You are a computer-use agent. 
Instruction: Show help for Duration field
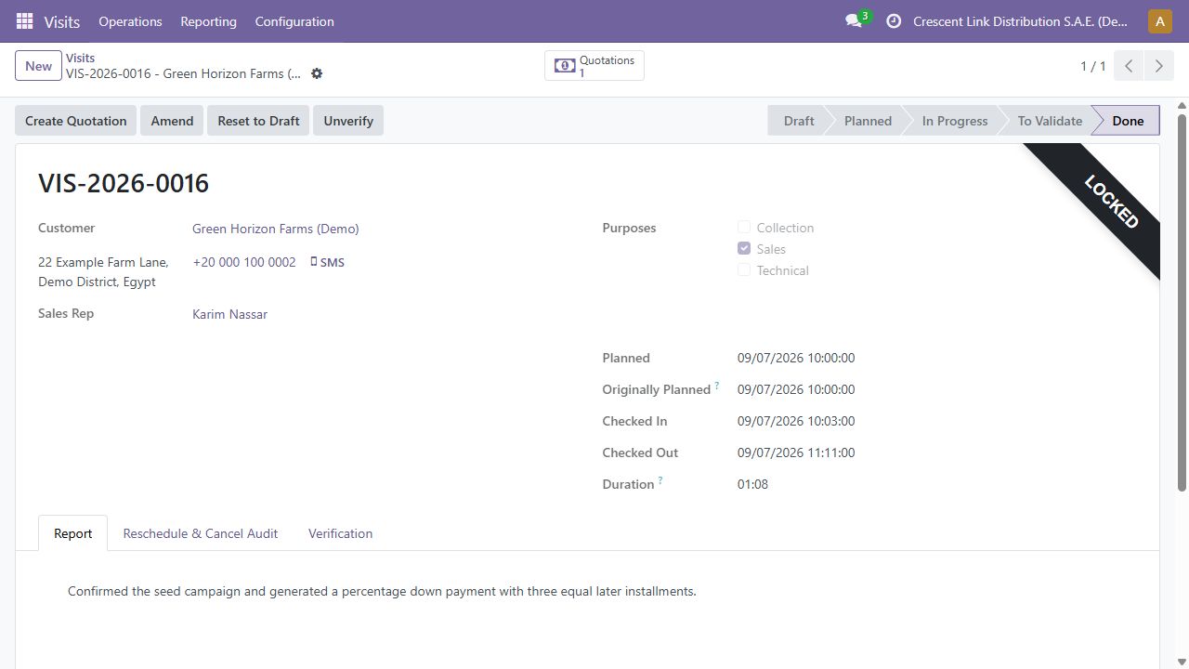tap(660, 480)
